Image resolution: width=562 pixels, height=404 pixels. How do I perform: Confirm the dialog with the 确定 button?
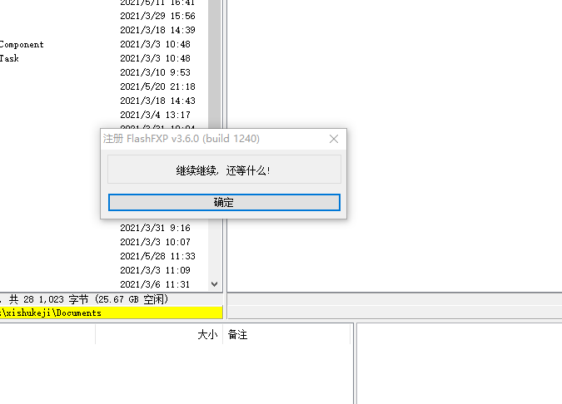point(224,202)
